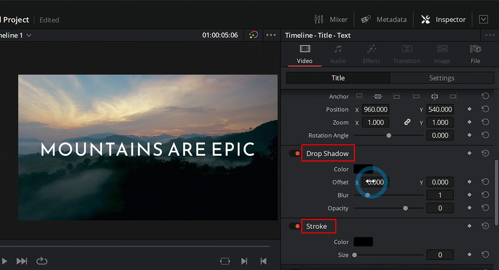Image resolution: width=499 pixels, height=270 pixels.
Task: Add a keyframe for Zoom
Action: pyautogui.click(x=469, y=123)
